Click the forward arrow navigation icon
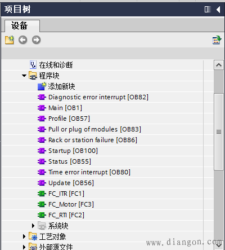225x250 pixels. click(36, 40)
